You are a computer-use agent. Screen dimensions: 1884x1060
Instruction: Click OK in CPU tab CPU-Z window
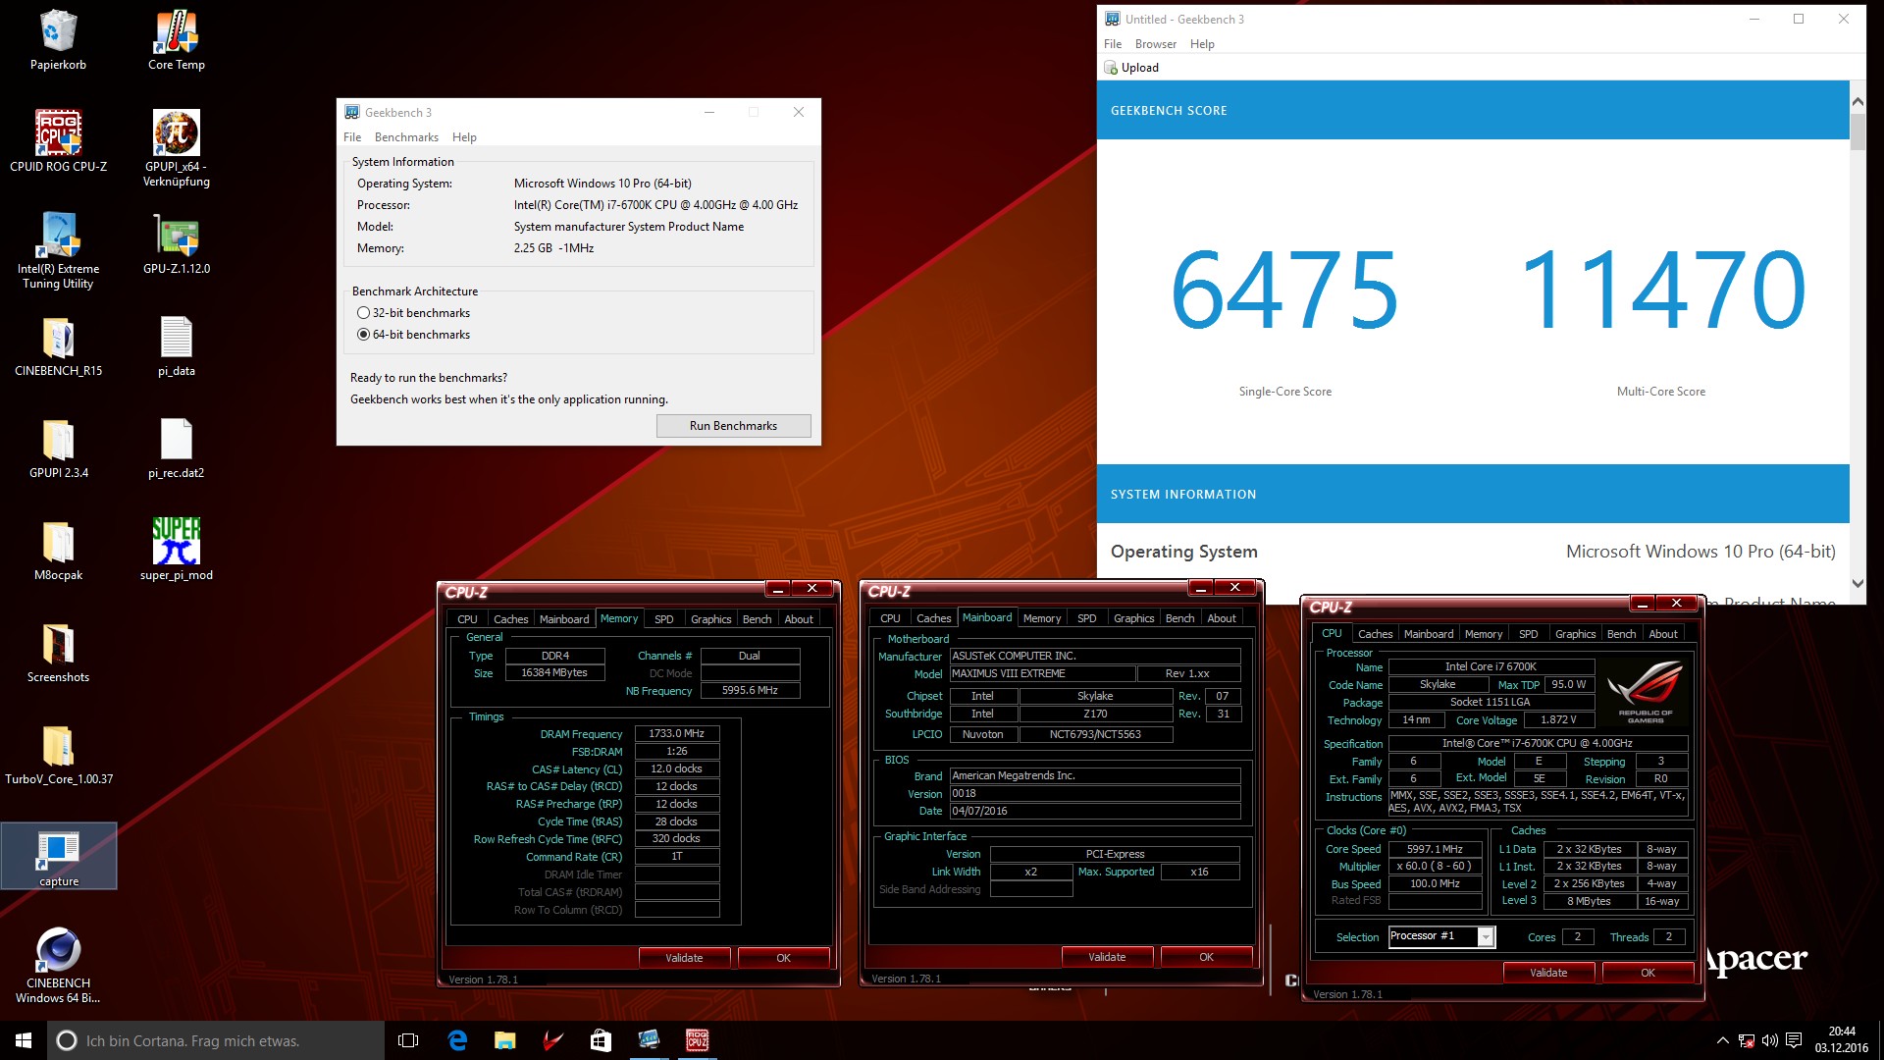[x=1648, y=973]
